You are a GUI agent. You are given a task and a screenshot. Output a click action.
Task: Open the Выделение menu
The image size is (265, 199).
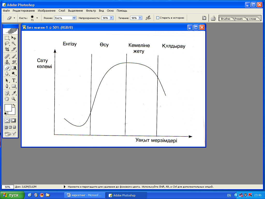(x=75, y=11)
